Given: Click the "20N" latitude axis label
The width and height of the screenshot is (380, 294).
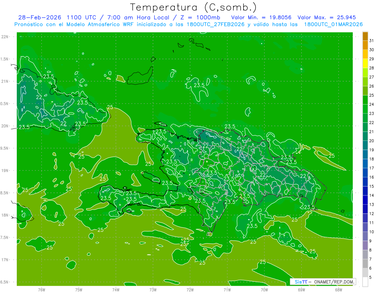Looking at the screenshot, I should point(5,126).
